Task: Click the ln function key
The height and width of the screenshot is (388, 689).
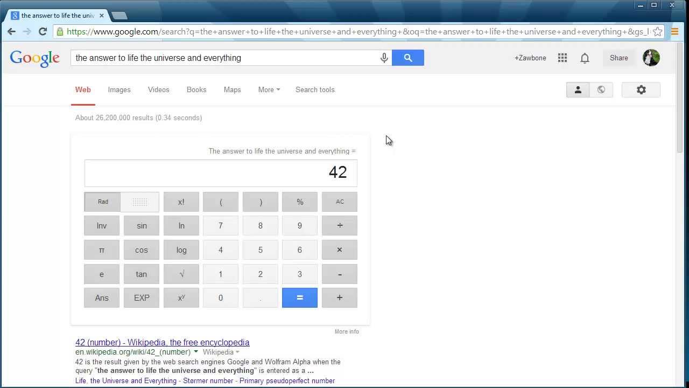Action: tap(181, 226)
